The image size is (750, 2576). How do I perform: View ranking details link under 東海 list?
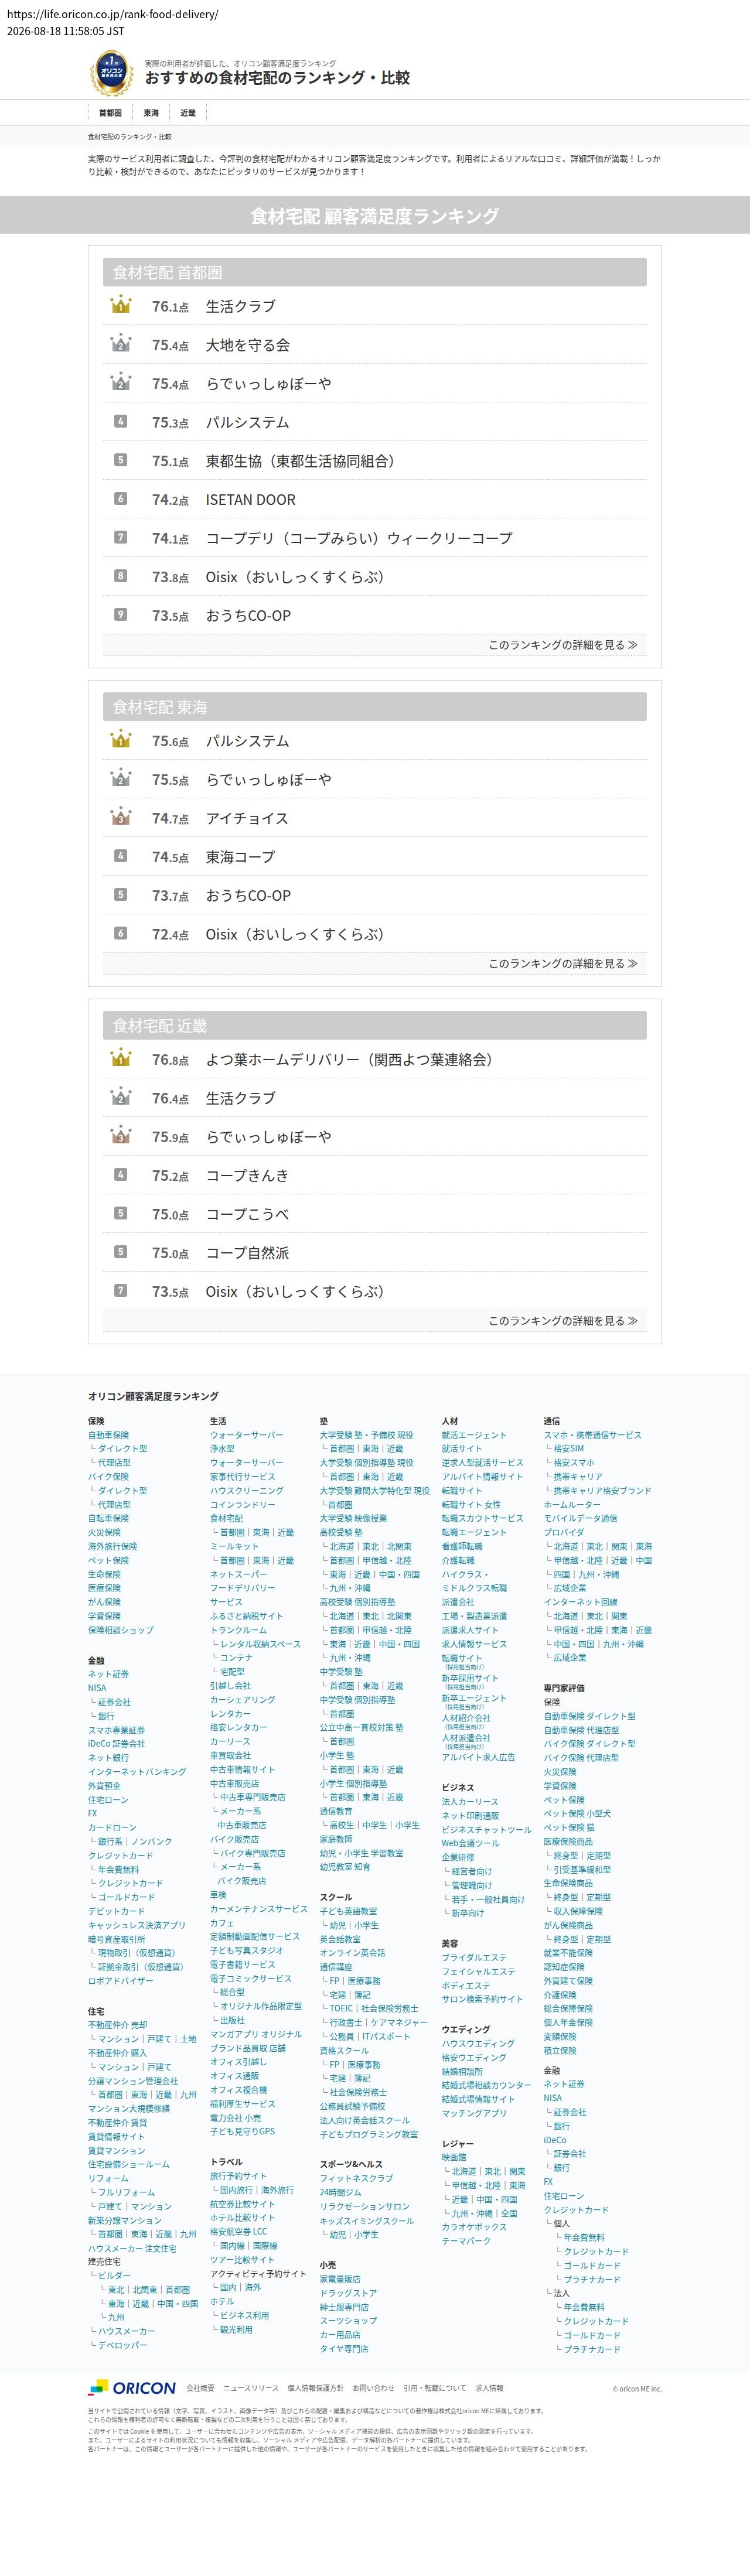pos(563,964)
